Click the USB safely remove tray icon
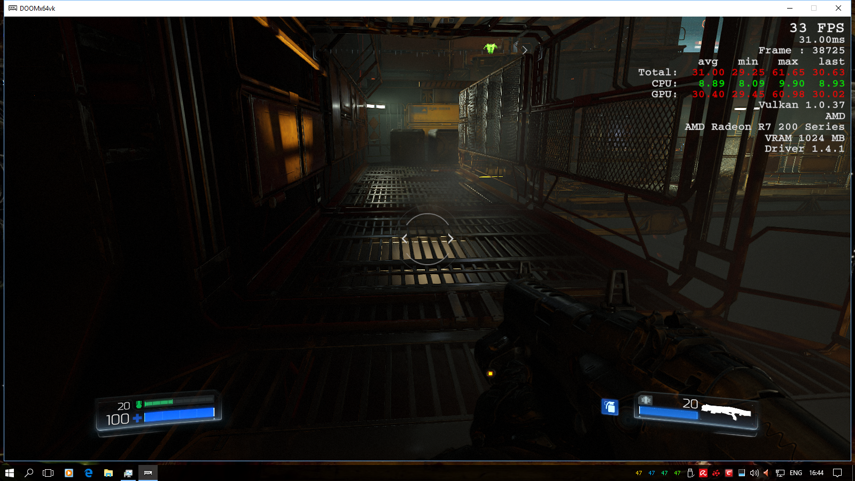This screenshot has width=855, height=481. click(690, 473)
